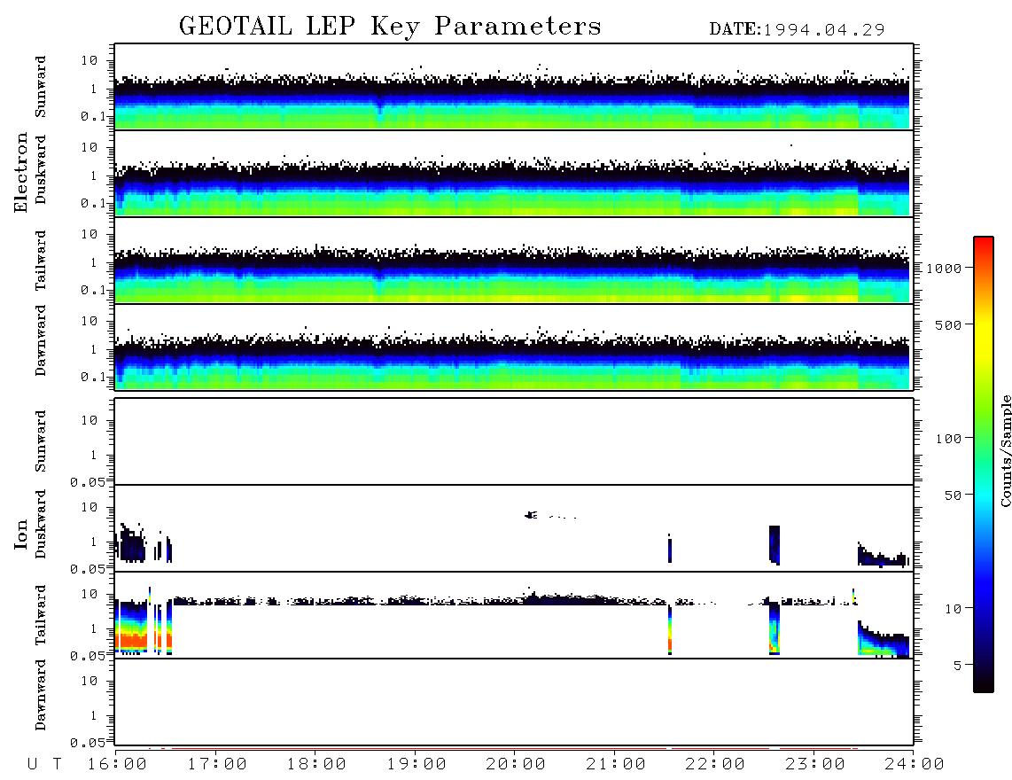Click the Counts/Sample rainbow color bar
Image resolution: width=1012 pixels, height=780 pixels.
pos(983,464)
